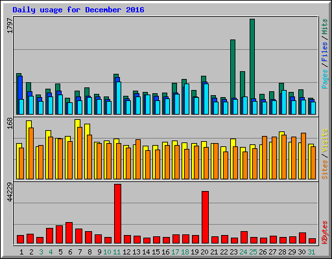This screenshot has height=259, width=332.
Task: Click day label 15 on the x-axis
Action: point(156,252)
